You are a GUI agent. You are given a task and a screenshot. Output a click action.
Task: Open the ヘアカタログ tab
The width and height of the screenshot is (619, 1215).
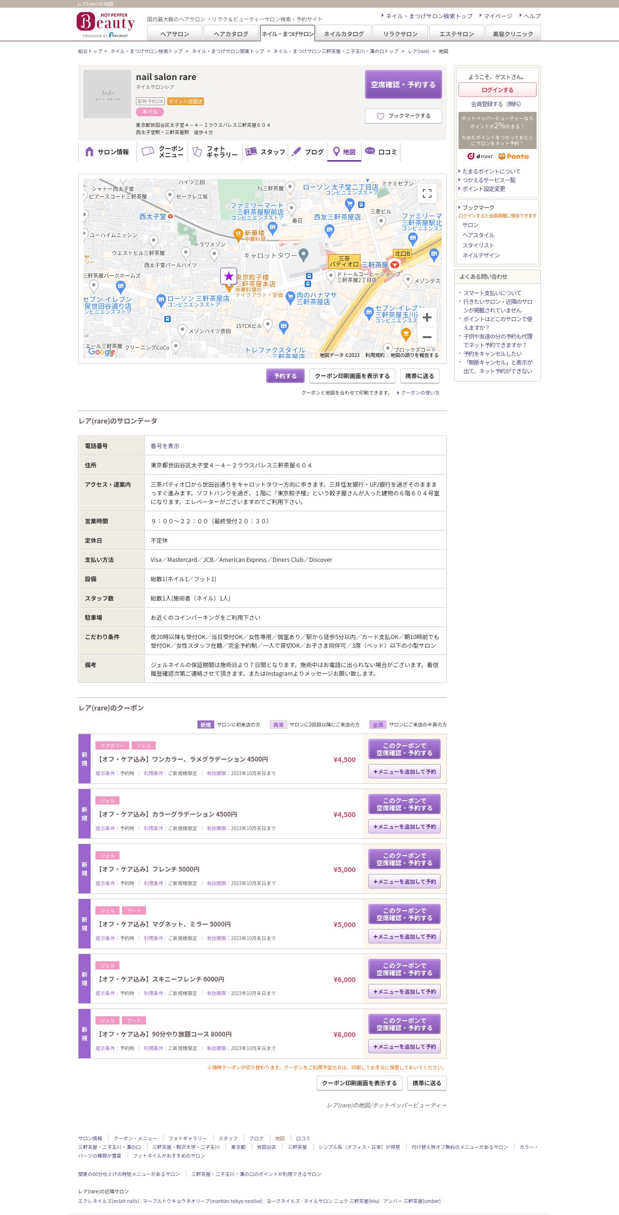point(231,34)
